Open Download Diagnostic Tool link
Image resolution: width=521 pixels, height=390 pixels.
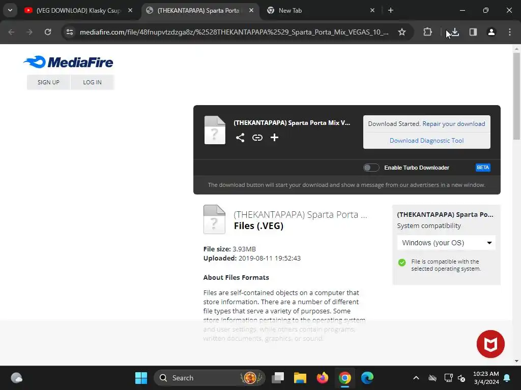coord(427,141)
